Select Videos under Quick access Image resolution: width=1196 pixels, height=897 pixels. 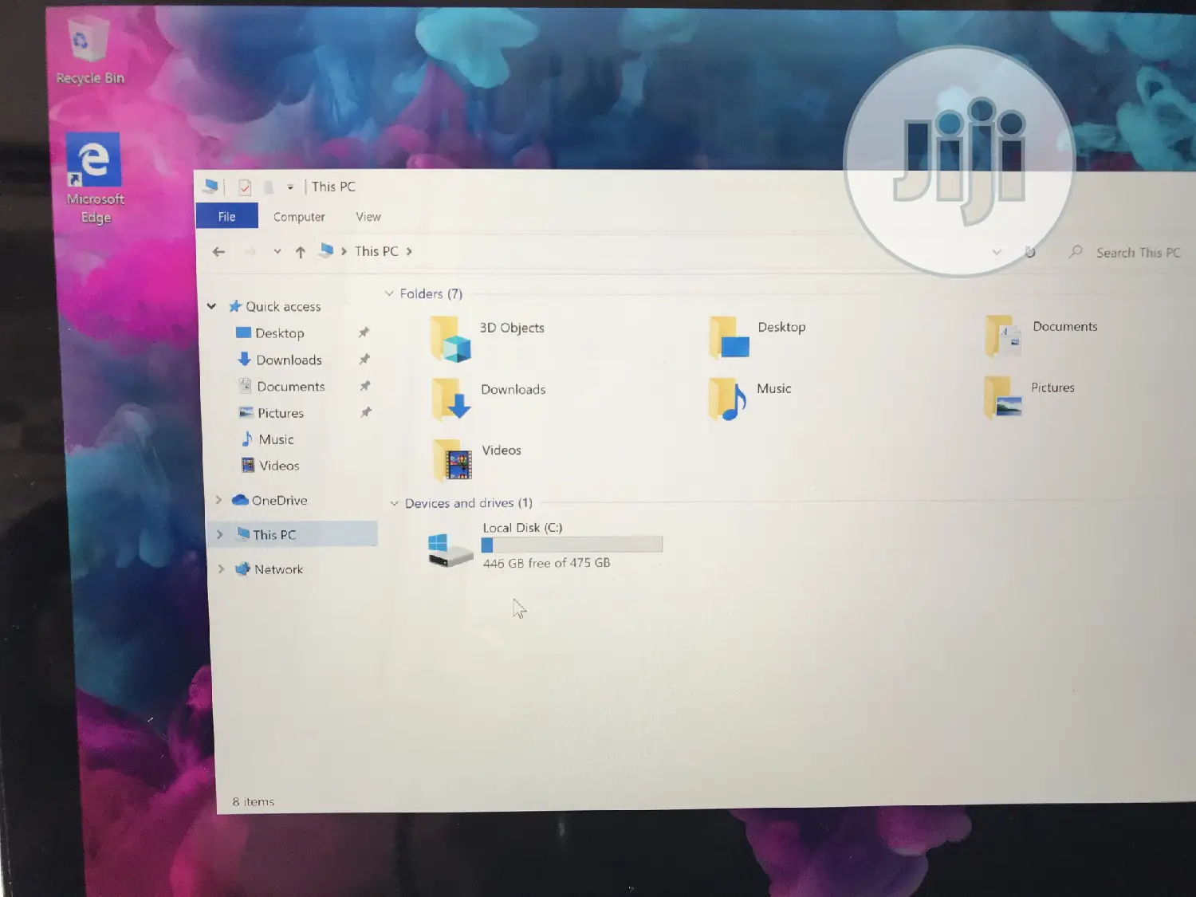270,466
